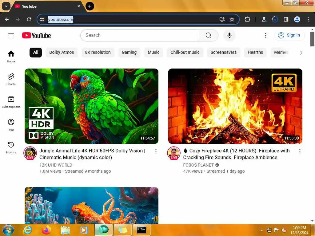
Task: Click the browser back arrow
Action: (x=7, y=19)
